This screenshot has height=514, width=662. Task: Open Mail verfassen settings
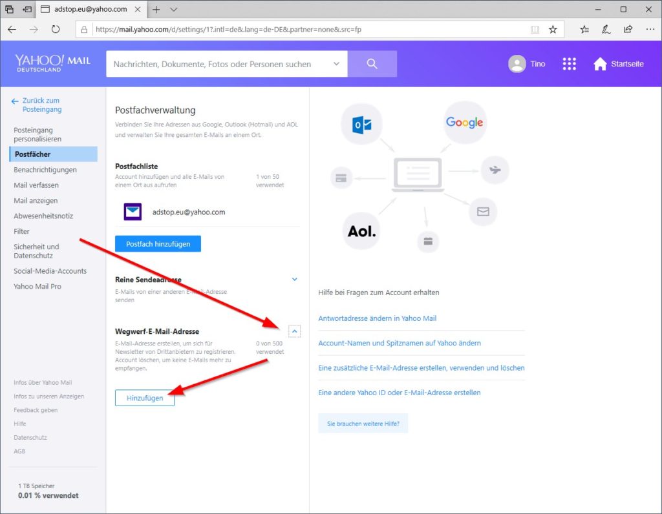click(x=36, y=185)
